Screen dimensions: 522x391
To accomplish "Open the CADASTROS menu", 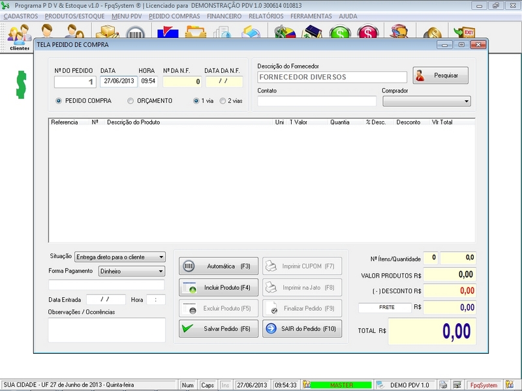I will coord(21,16).
